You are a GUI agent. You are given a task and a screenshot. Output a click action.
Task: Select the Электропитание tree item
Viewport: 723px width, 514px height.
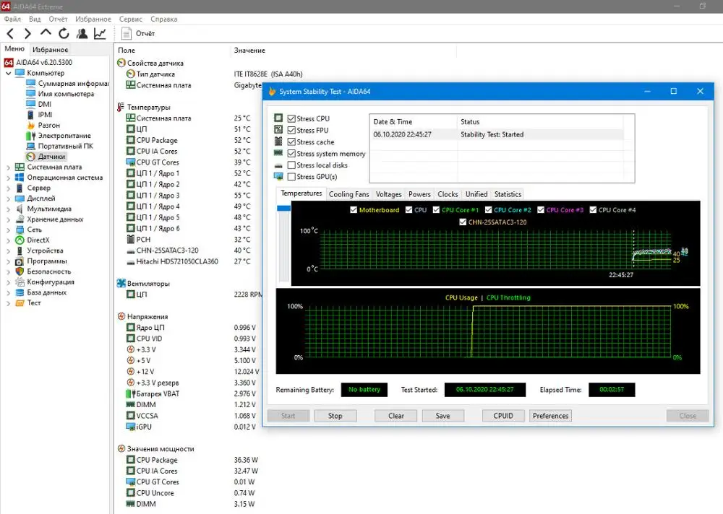point(64,136)
